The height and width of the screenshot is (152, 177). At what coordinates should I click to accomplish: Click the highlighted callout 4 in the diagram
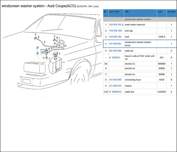coord(43,51)
